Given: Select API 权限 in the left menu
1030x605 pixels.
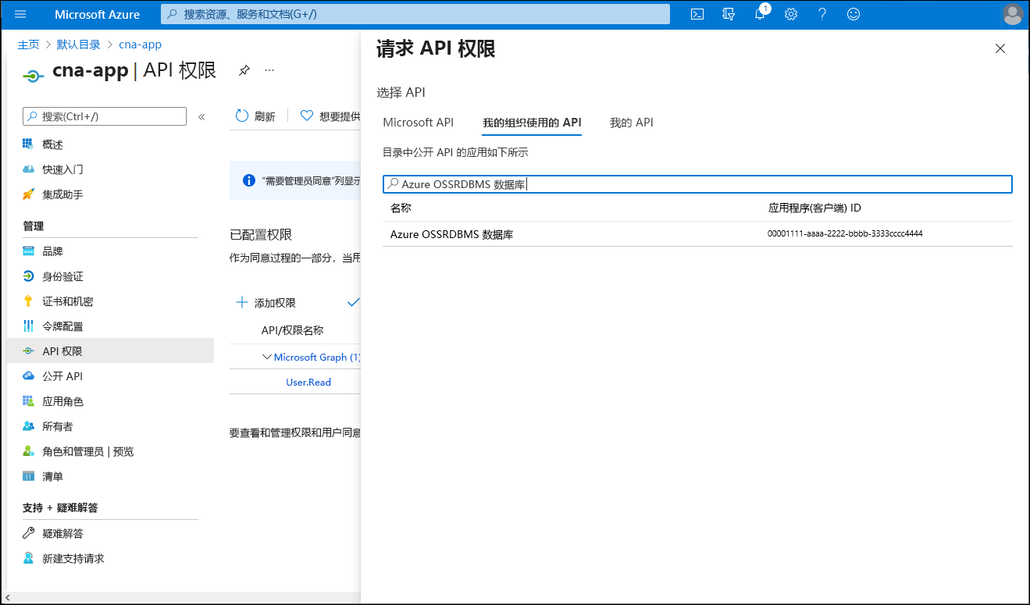Looking at the screenshot, I should pos(110,351).
